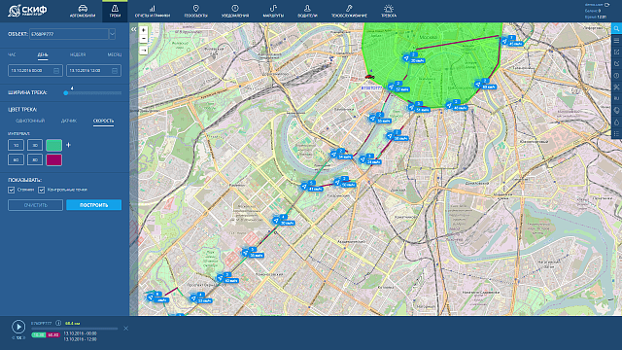The image size is (622, 350).
Task: Click the Построить button
Action: pyautogui.click(x=93, y=205)
